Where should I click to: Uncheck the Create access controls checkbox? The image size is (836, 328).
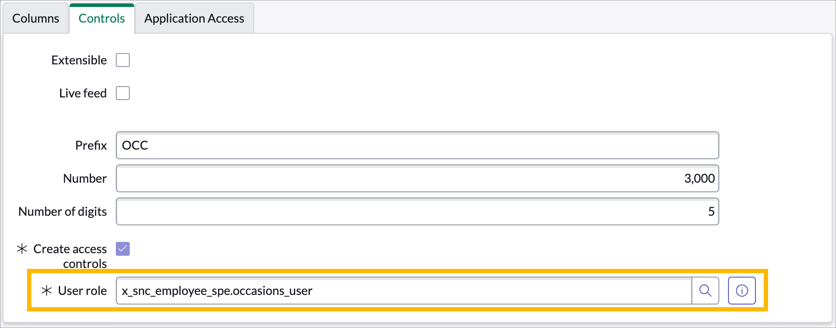coord(123,249)
